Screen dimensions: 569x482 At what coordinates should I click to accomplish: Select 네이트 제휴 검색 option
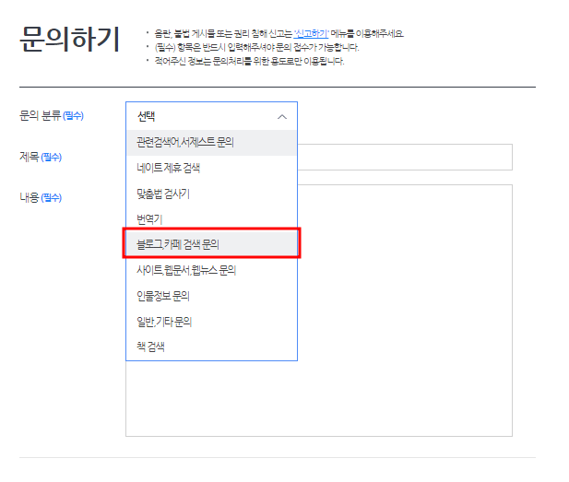211,168
